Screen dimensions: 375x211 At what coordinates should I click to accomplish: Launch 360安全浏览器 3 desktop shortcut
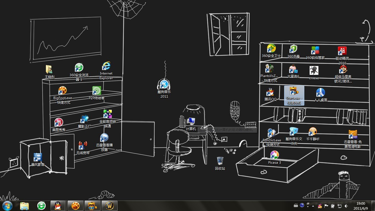[79, 72]
